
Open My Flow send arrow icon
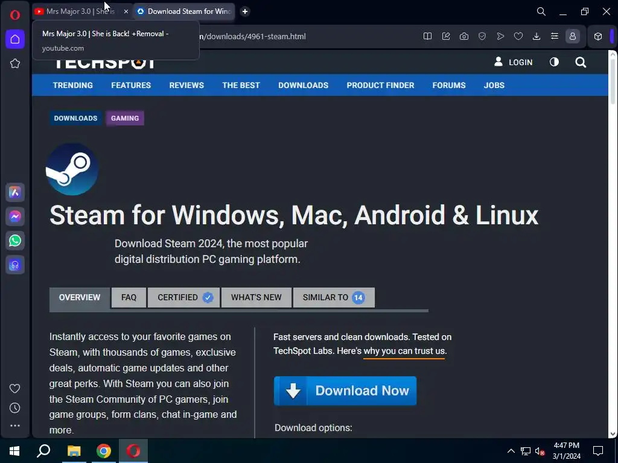pos(500,36)
